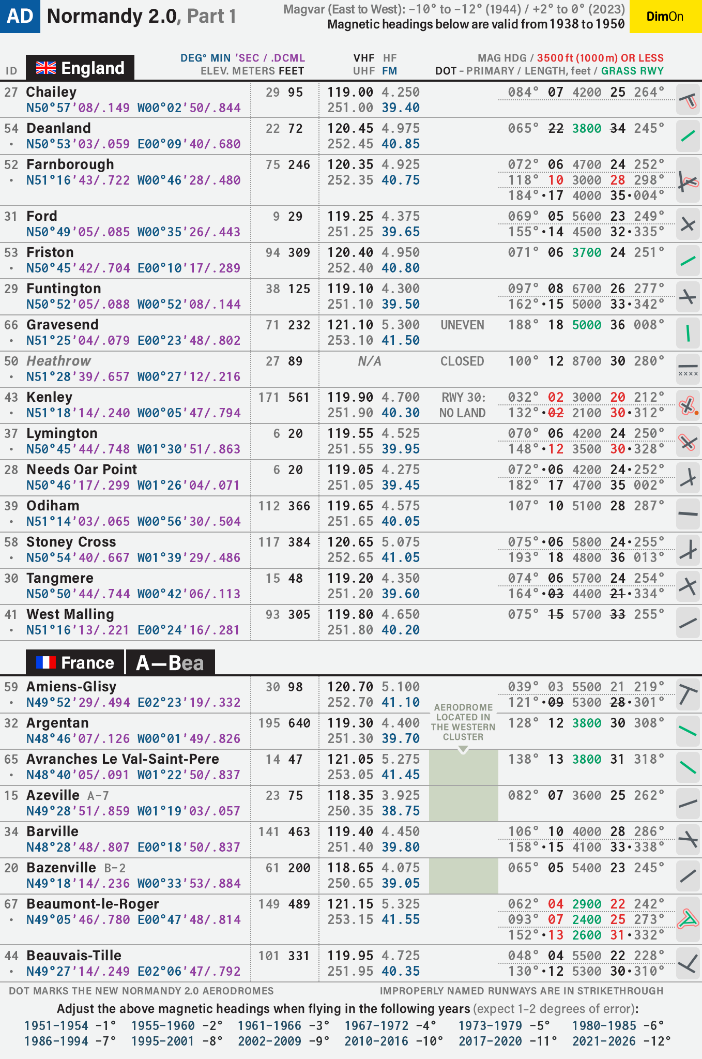The height and width of the screenshot is (1059, 702).
Task: Click Deanland coordinates N50°53'03/.059
Action: pos(78,144)
